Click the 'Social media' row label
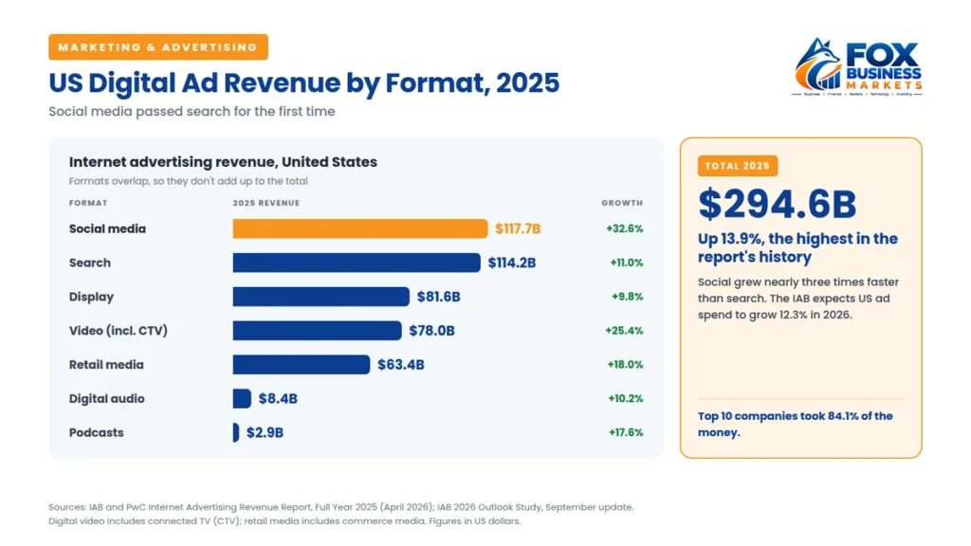The image size is (971, 546). pos(107,229)
